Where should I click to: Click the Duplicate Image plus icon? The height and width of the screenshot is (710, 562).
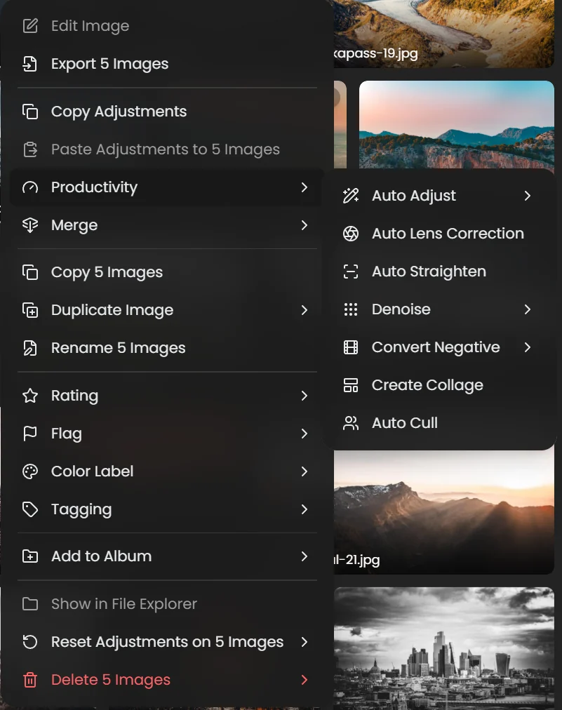click(x=30, y=310)
